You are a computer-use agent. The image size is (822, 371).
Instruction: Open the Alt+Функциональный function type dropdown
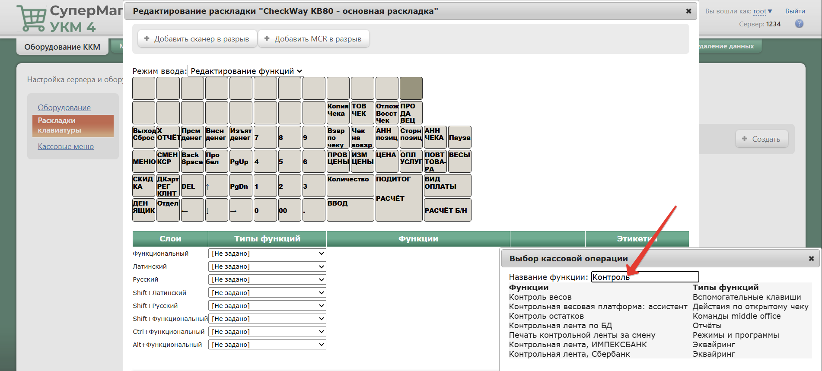(267, 345)
